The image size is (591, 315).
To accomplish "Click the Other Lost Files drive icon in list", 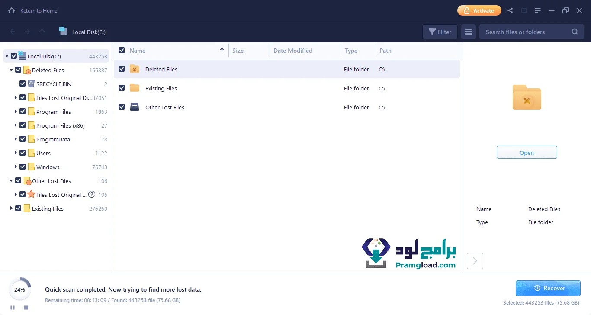I will pyautogui.click(x=135, y=107).
